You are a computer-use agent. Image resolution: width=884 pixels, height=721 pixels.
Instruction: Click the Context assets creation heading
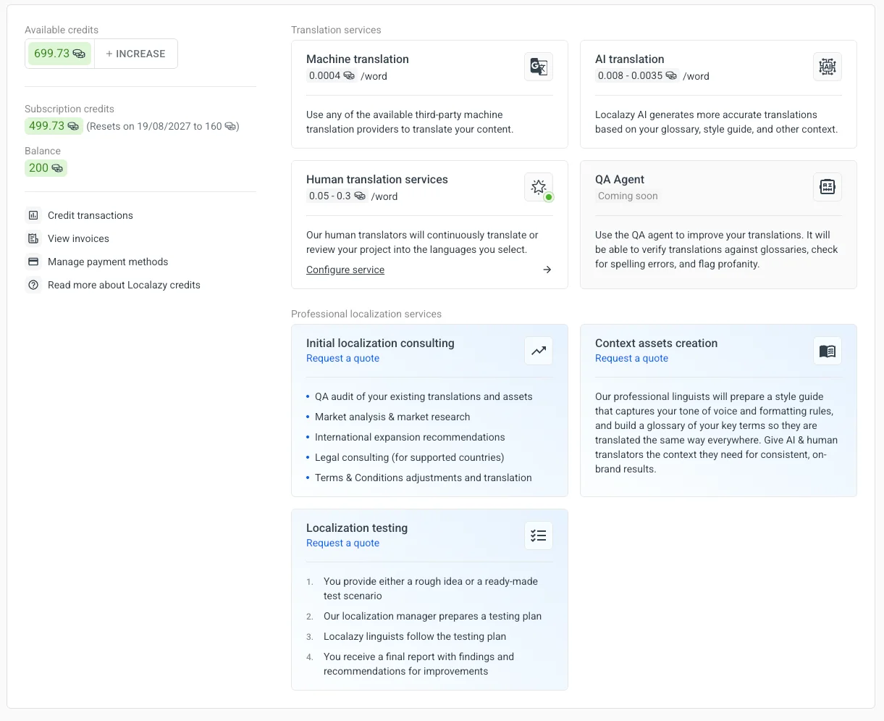pos(656,343)
